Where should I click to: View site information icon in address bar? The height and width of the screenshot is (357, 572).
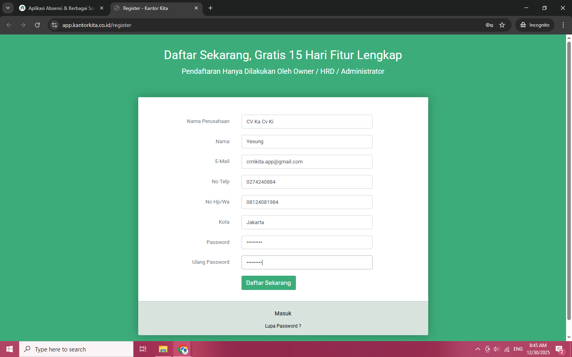click(54, 25)
